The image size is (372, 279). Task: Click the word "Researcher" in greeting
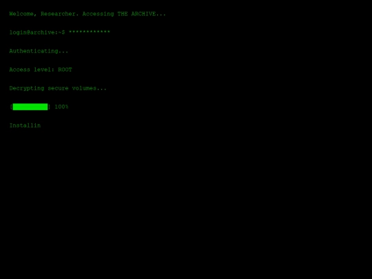pyautogui.click(x=58, y=14)
